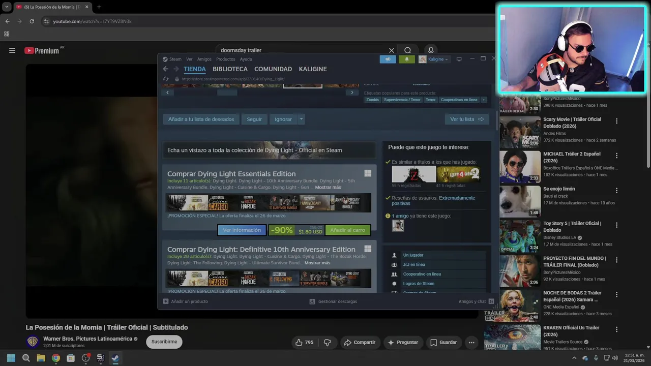Open Amigos y chat panel

coord(476,301)
